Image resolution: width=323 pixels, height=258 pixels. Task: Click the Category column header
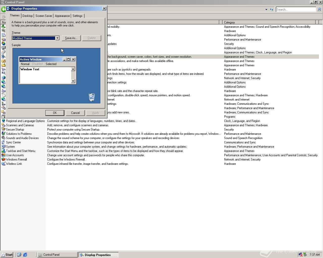tap(269, 22)
